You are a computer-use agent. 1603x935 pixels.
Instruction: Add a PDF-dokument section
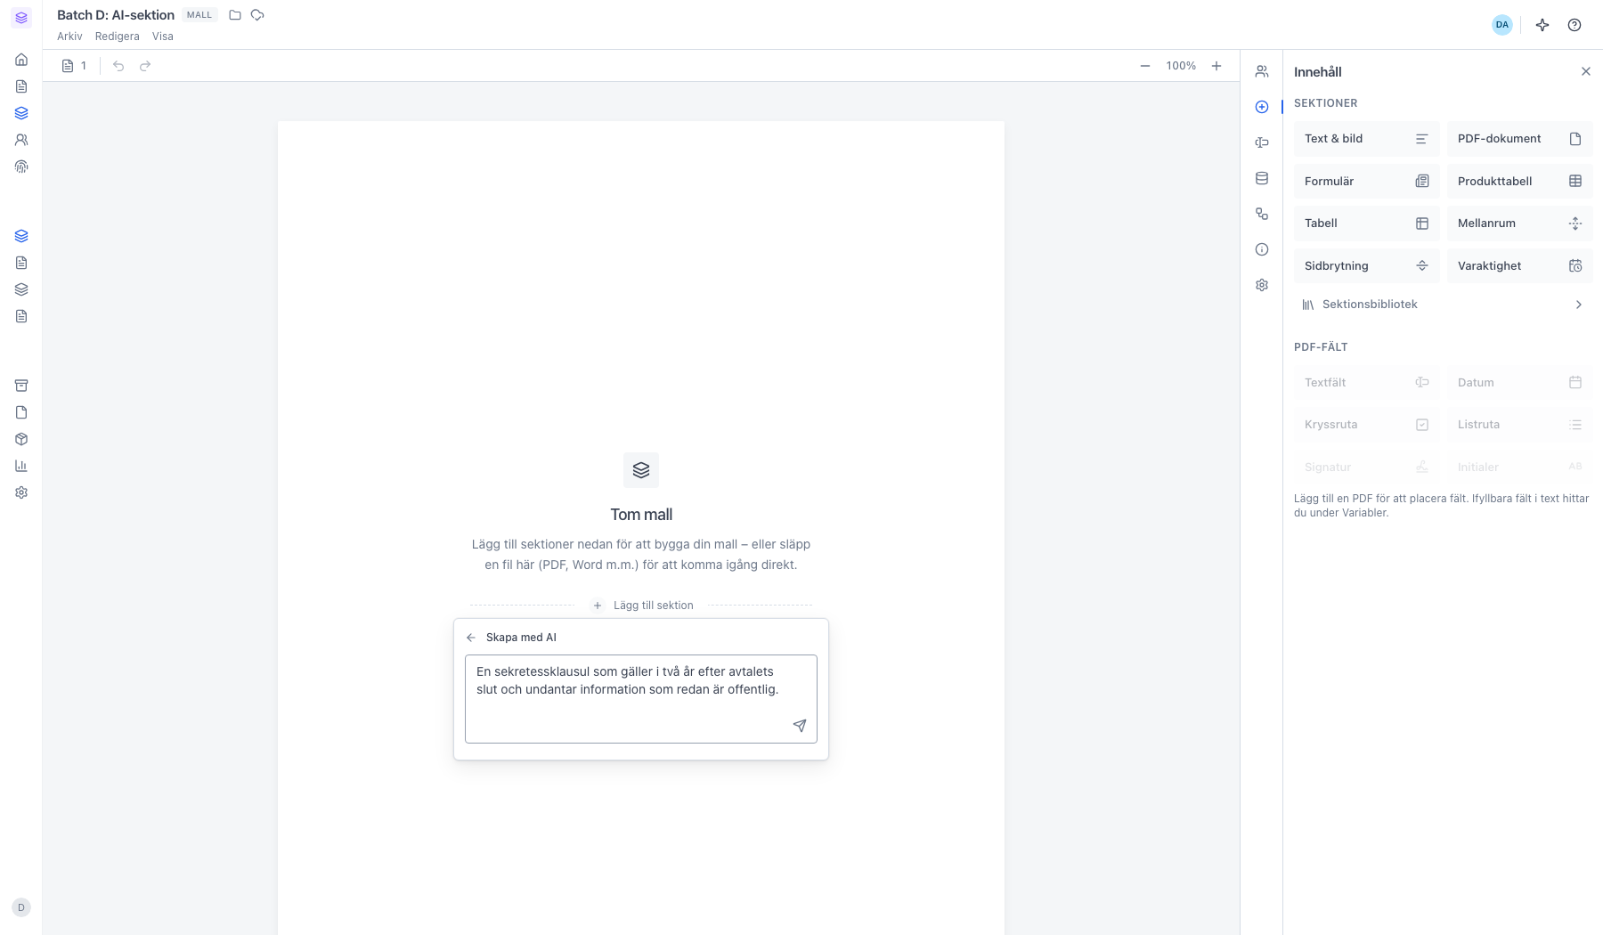point(1520,139)
